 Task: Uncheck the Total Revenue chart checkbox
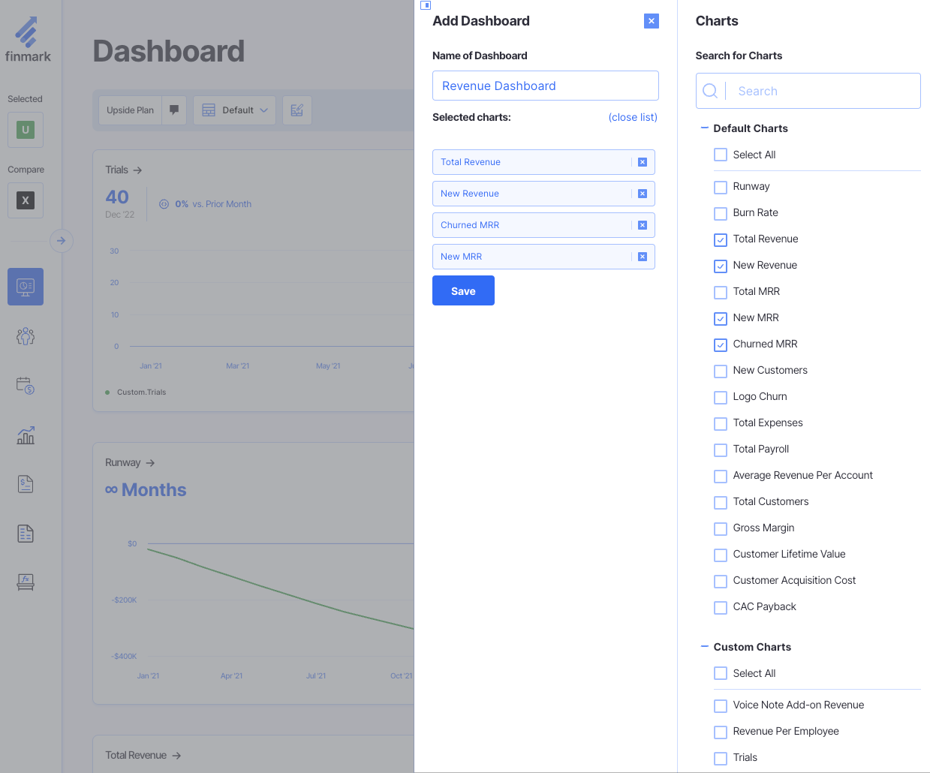pyautogui.click(x=720, y=239)
